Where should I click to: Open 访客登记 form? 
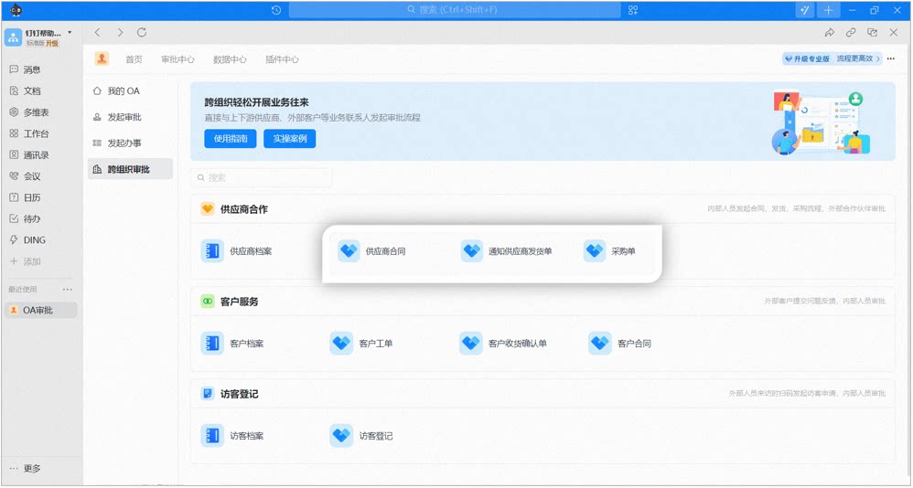pyautogui.click(x=361, y=436)
